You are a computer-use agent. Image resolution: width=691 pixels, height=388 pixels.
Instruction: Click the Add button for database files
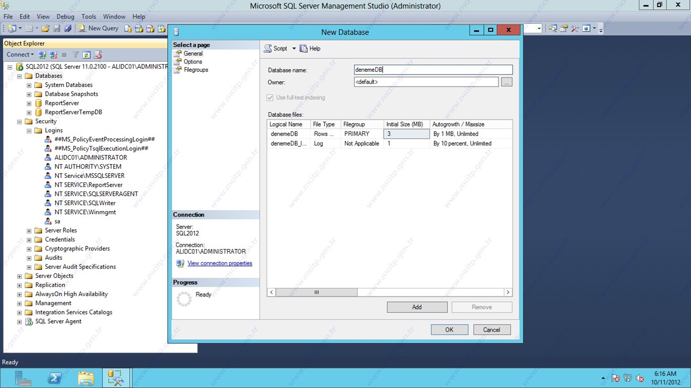click(417, 307)
